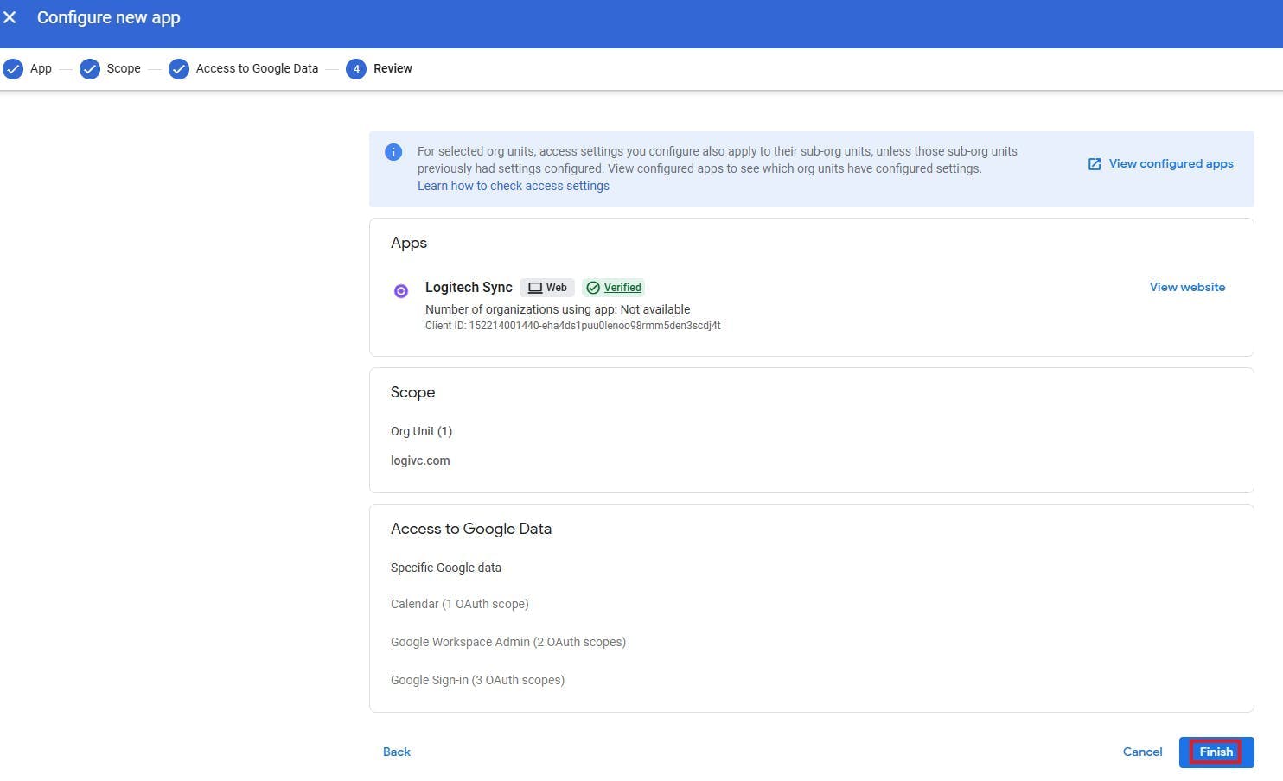1283x781 pixels.
Task: Open View website for Logitech Sync
Action: click(1187, 287)
